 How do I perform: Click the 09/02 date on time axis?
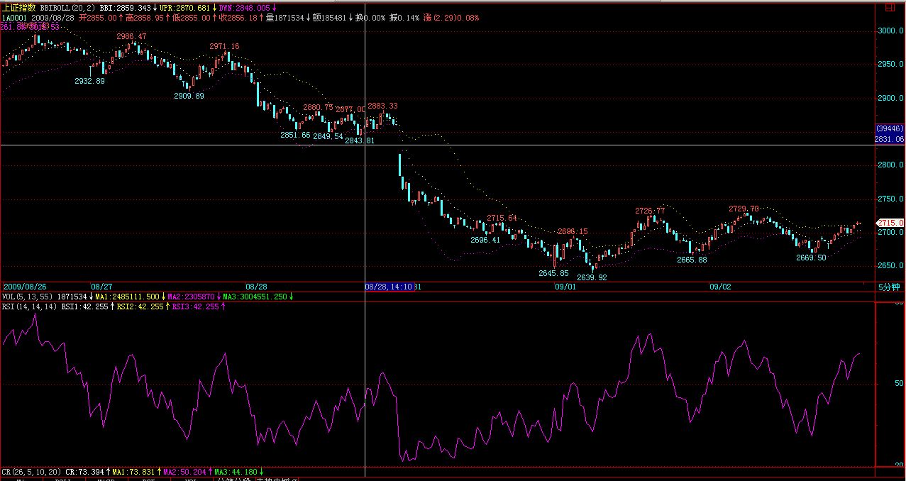720,287
